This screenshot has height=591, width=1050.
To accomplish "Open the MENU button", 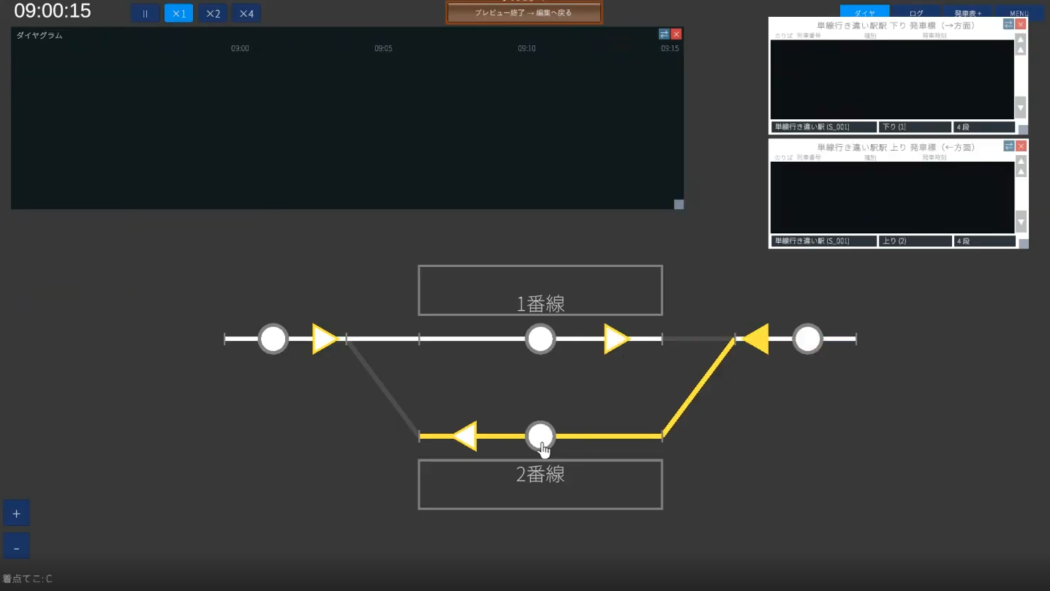I will [x=1019, y=12].
